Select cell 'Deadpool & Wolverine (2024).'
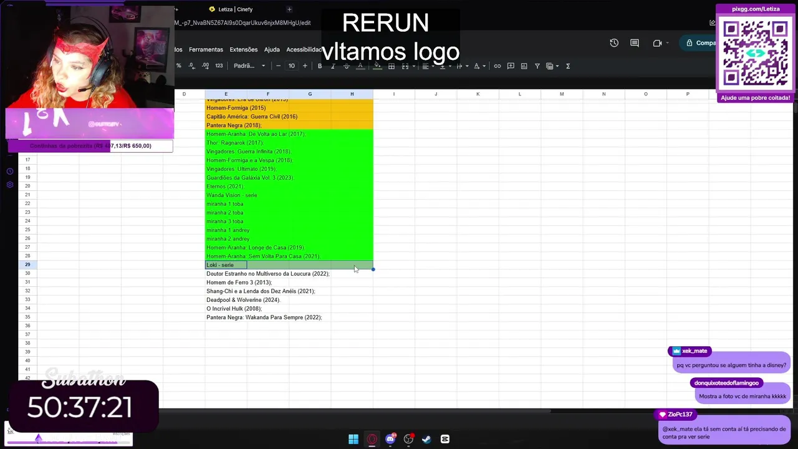Image resolution: width=798 pixels, height=449 pixels. pyautogui.click(x=243, y=300)
